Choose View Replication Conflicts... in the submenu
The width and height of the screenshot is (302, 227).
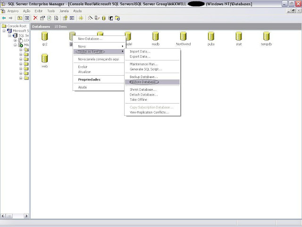coord(152,113)
